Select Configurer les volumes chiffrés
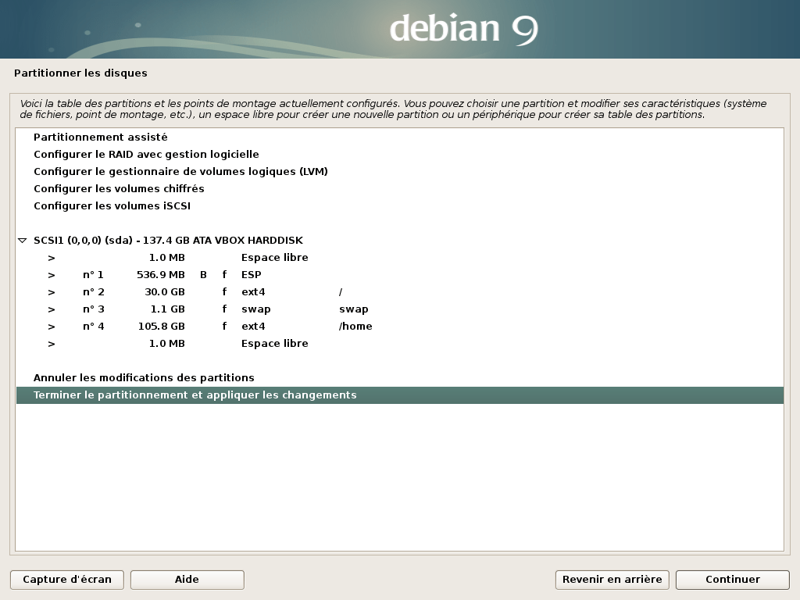 (400, 189)
